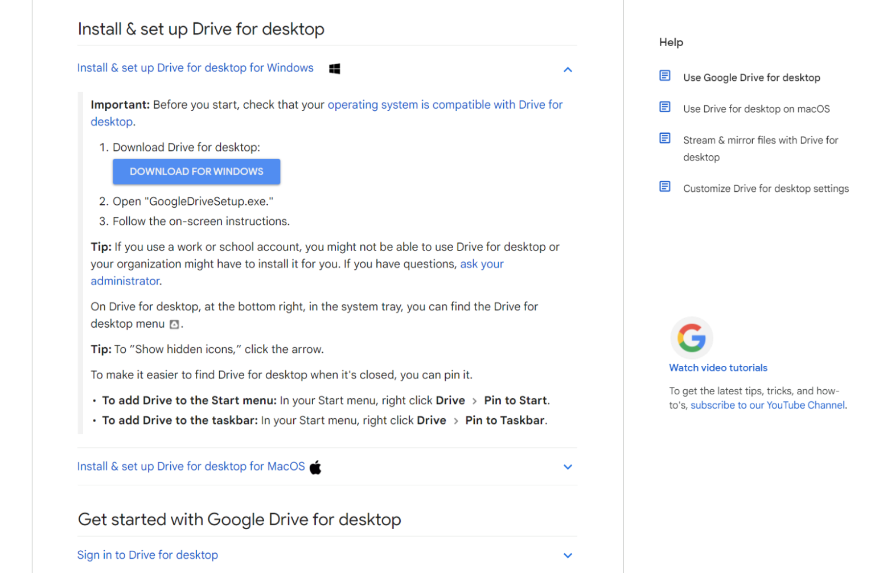Open operating system compatibility link
Viewport: 883px width, 573px height.
tap(445, 105)
